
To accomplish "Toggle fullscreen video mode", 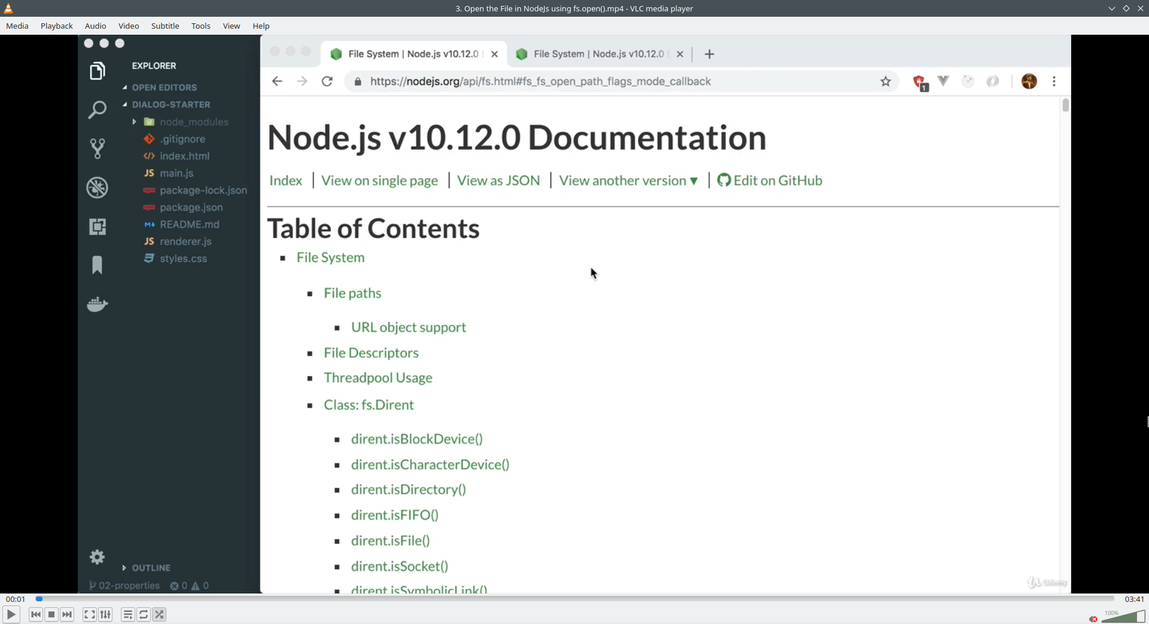I will (x=89, y=614).
